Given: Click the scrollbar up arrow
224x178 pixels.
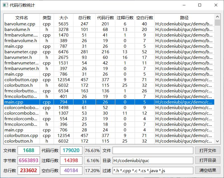Looking at the screenshot, I should coord(217,16).
